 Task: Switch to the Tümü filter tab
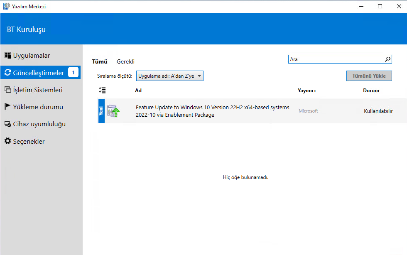[100, 61]
